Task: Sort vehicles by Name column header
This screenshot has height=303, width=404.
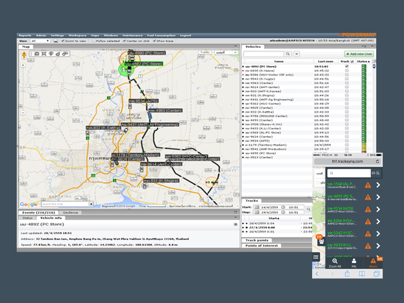Action: [x=279, y=61]
